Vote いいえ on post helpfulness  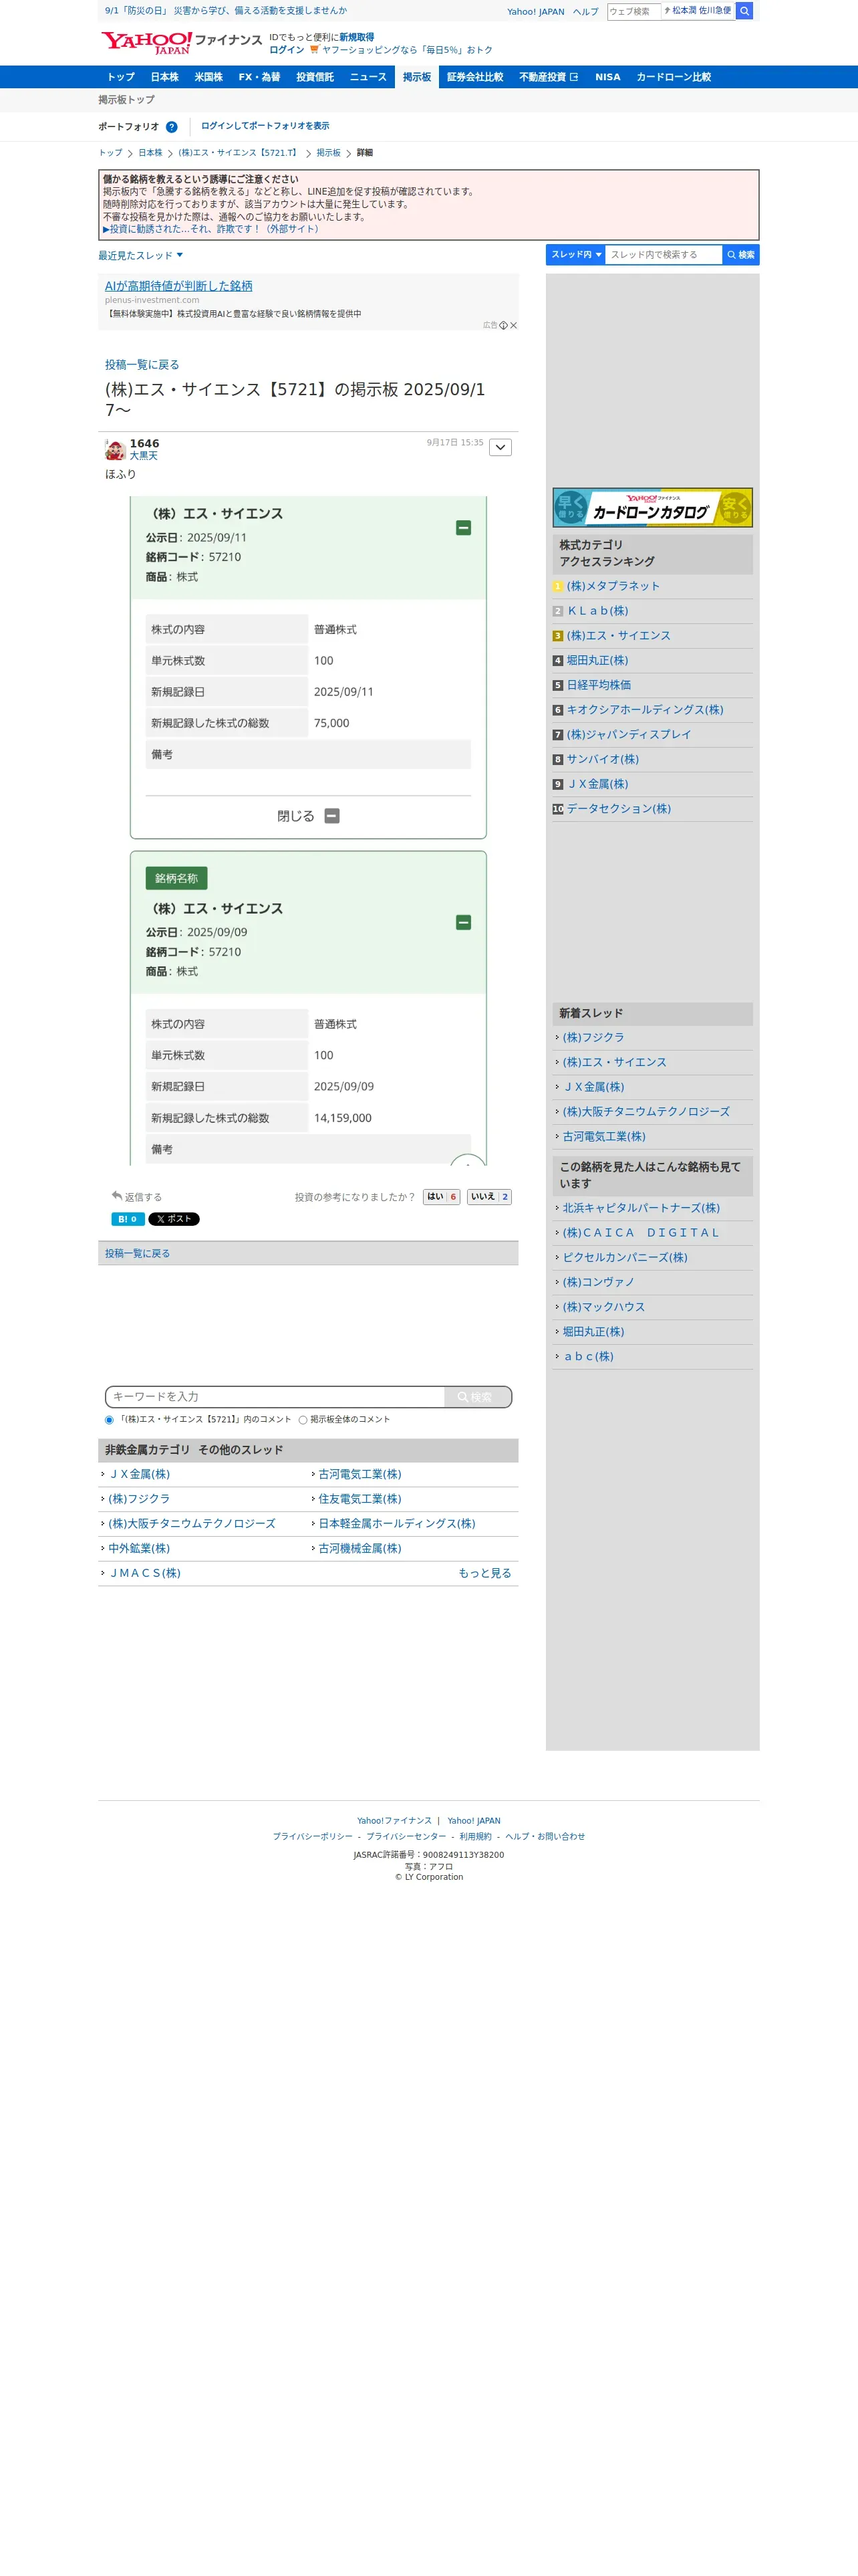(489, 1197)
